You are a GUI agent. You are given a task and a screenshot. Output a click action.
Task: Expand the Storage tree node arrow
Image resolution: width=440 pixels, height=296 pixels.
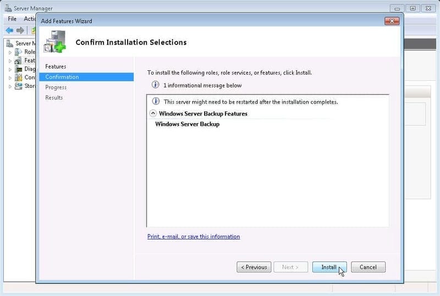[10, 86]
